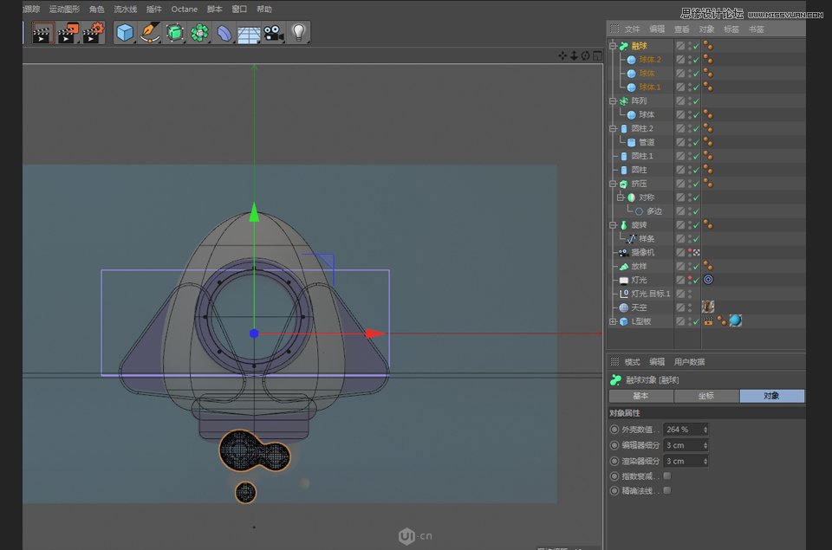Viewport: 832px width, 550px height.
Task: Open the render settings gear icon
Action: click(x=93, y=33)
